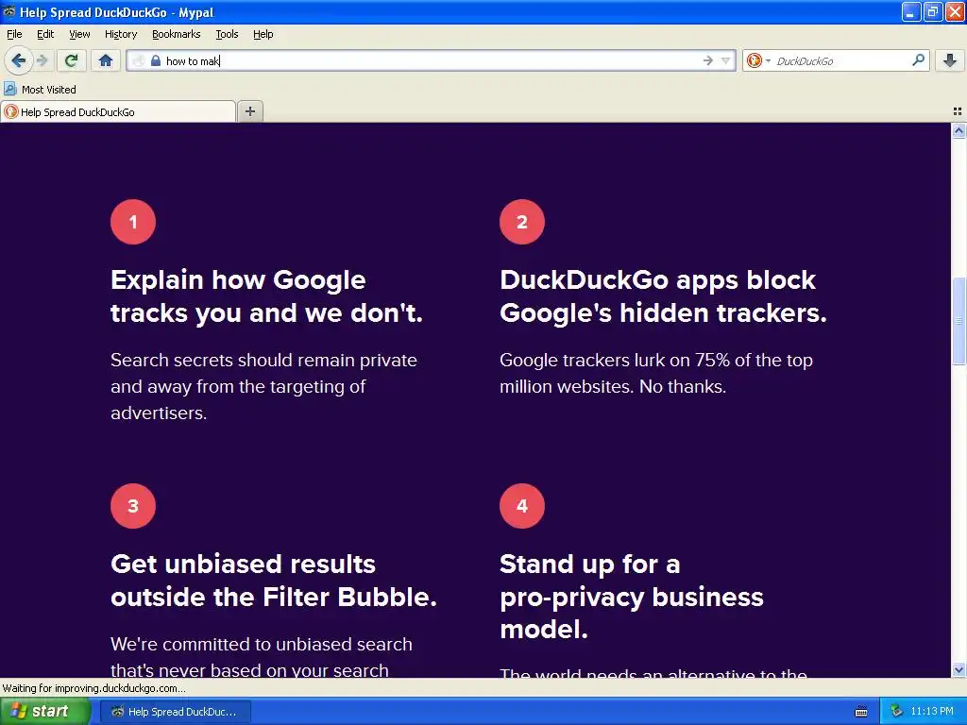Open the Bookmarks menu

tap(176, 34)
